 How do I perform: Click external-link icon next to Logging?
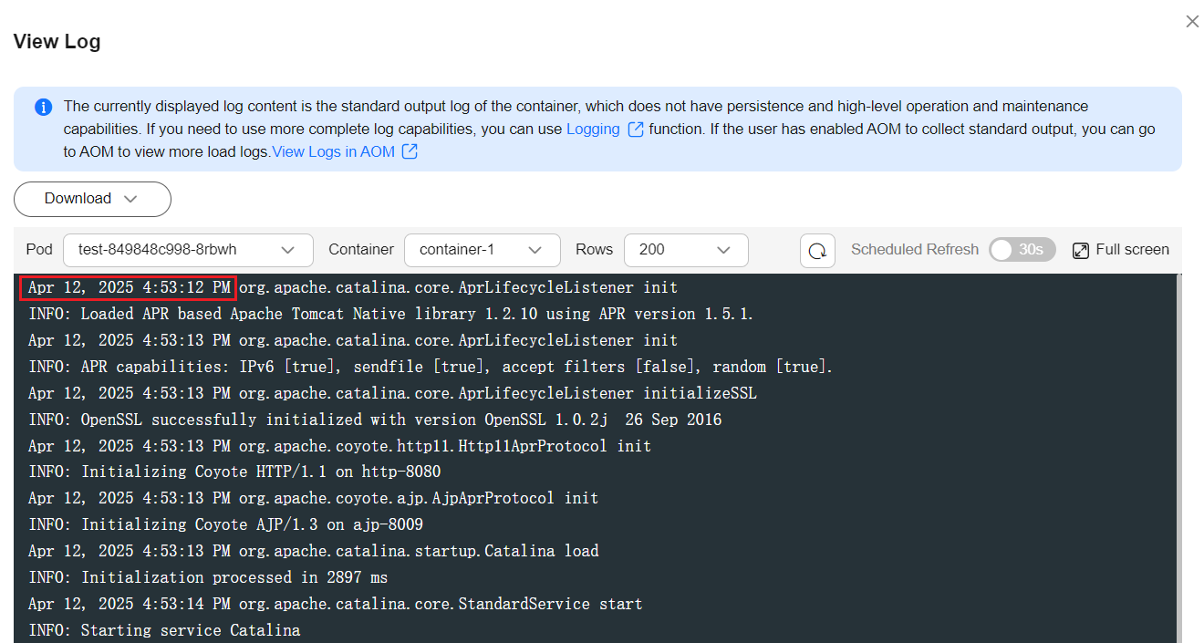pos(636,130)
